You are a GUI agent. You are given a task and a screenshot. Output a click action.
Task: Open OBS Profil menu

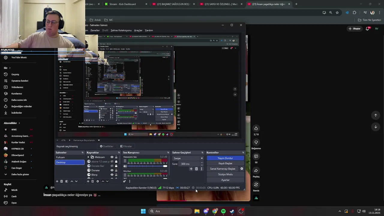pyautogui.click(x=105, y=30)
